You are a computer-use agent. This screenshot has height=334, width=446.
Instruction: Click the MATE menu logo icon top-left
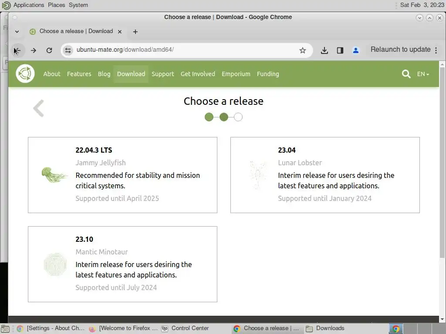pyautogui.click(x=6, y=5)
